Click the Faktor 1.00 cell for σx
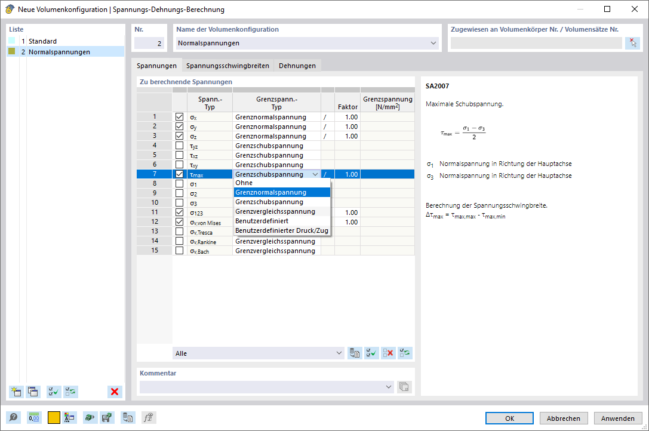The width and height of the screenshot is (649, 431). click(x=347, y=117)
